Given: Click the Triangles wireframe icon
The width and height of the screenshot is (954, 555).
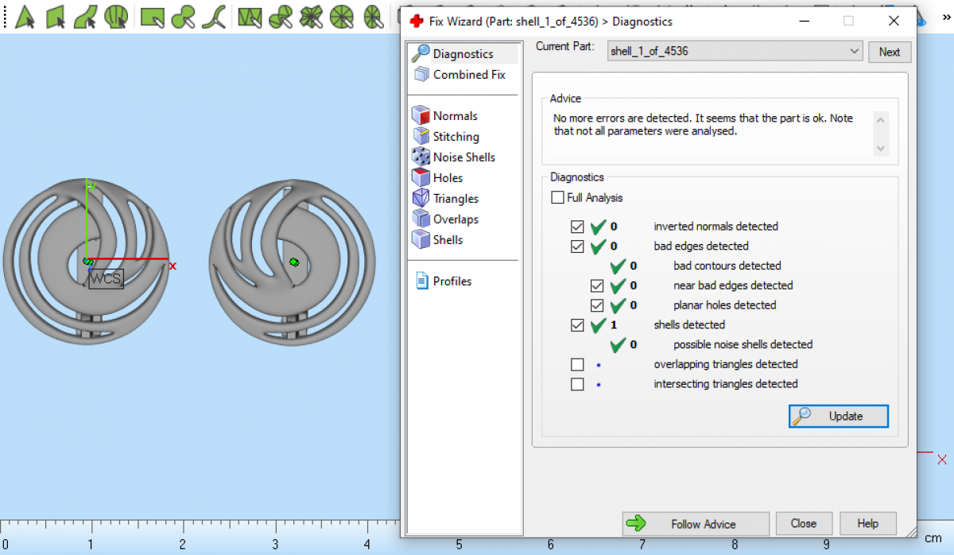Looking at the screenshot, I should tap(421, 199).
